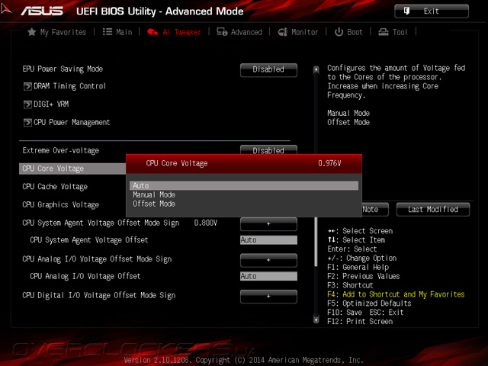This screenshot has width=488, height=366.
Task: Toggle CPU Analog I/O Voltage Offset Mode Sign
Action: point(268,260)
